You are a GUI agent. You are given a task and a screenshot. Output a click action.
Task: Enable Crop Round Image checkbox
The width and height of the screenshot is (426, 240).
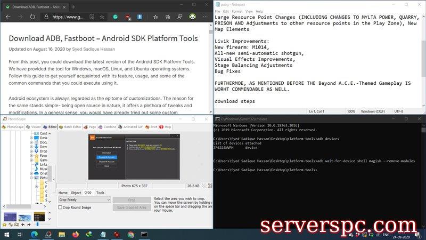(x=61, y=207)
